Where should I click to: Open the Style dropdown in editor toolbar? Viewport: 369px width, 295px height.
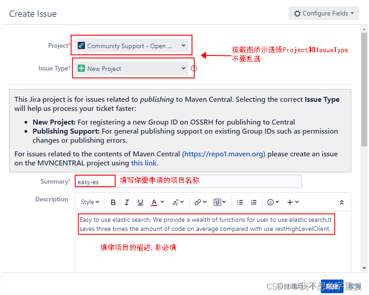coord(90,202)
